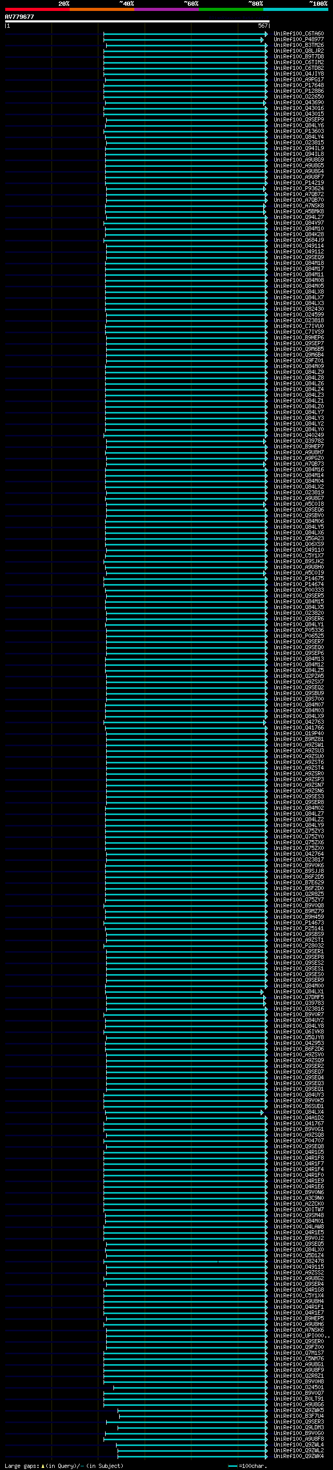Select the UniRef100_Q94L27 label

click(298, 217)
